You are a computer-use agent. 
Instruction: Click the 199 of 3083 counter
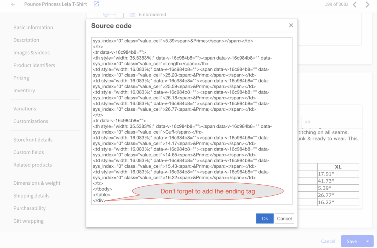pyautogui.click(x=337, y=4)
